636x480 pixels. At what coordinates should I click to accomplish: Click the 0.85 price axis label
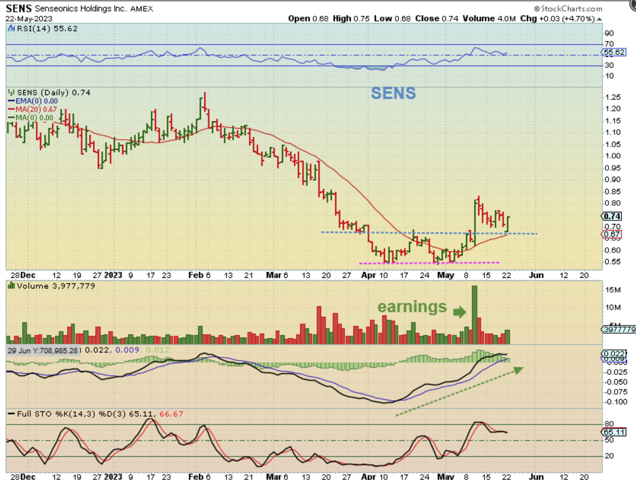click(614, 191)
